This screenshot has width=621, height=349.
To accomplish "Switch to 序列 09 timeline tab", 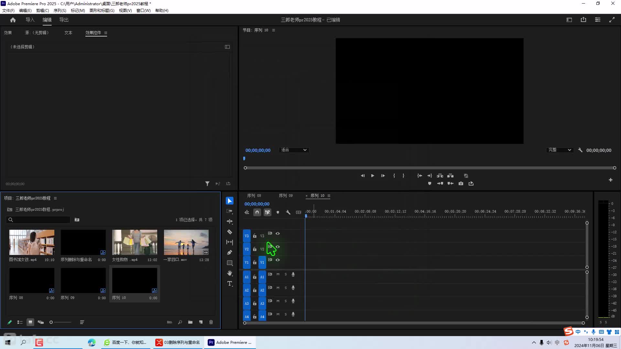I will [x=286, y=196].
